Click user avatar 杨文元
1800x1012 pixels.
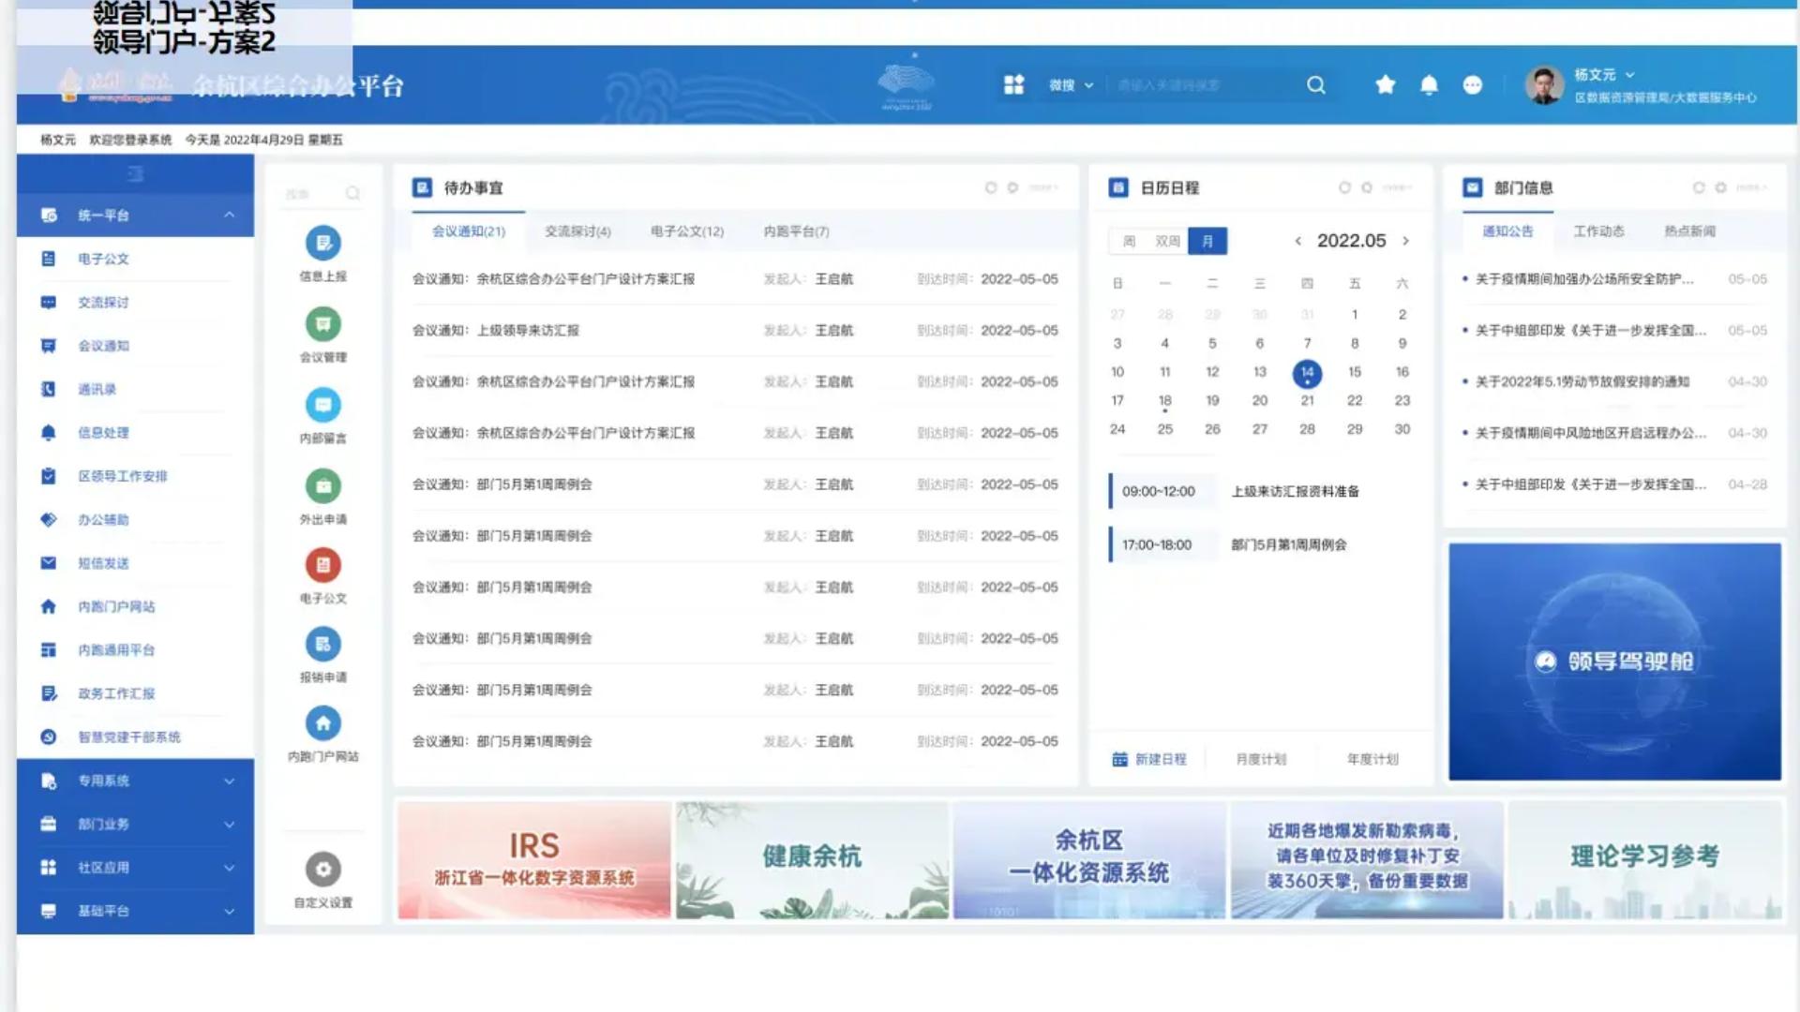pyautogui.click(x=1544, y=85)
